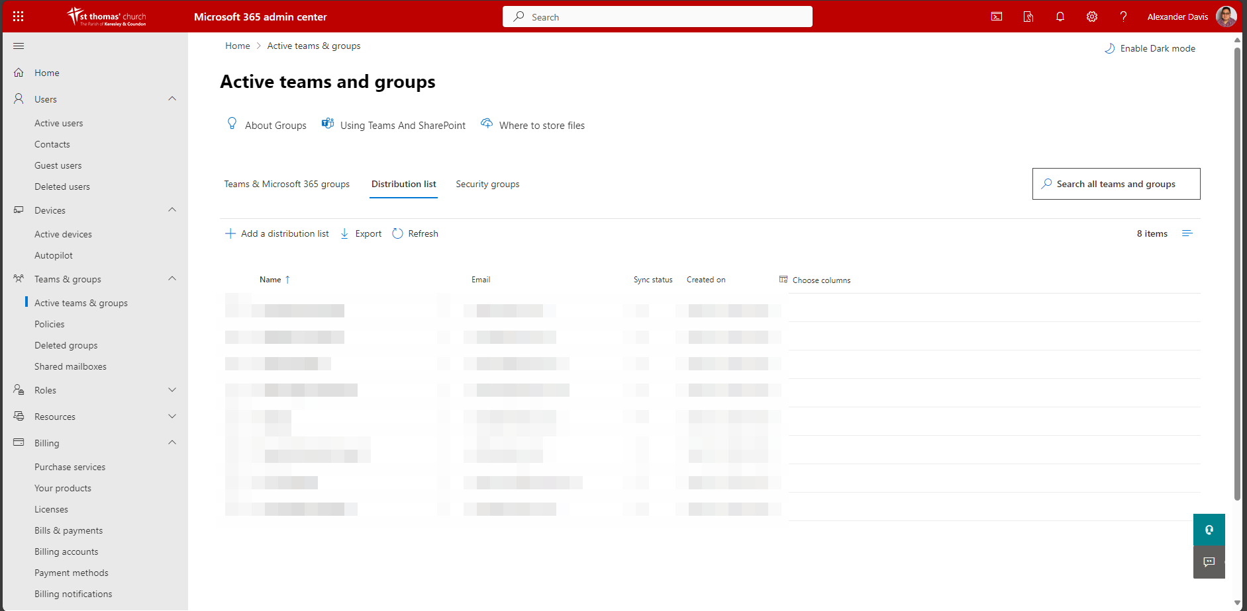Open Payment methods page
The height and width of the screenshot is (611, 1247).
72,573
